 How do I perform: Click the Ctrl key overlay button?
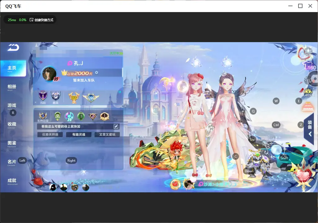276,125
